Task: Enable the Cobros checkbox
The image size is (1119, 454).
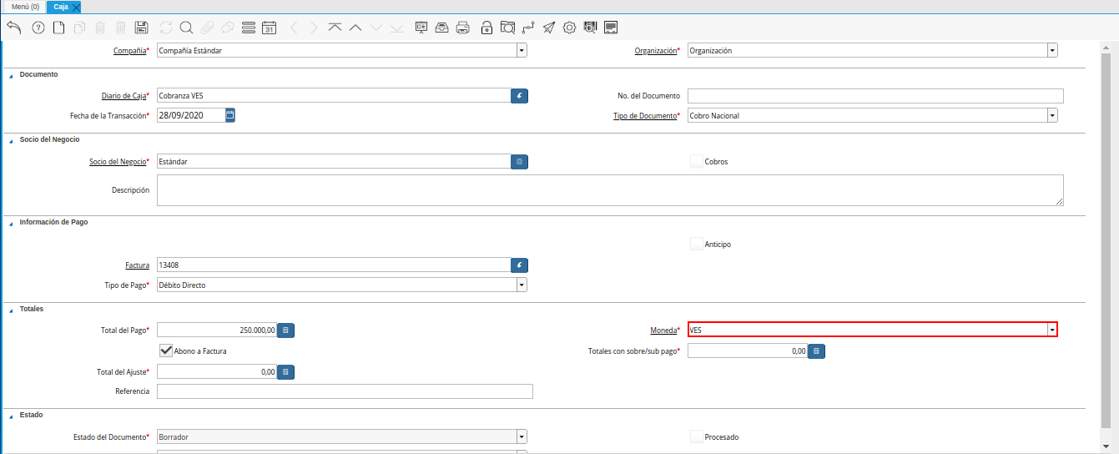Action: 697,161
